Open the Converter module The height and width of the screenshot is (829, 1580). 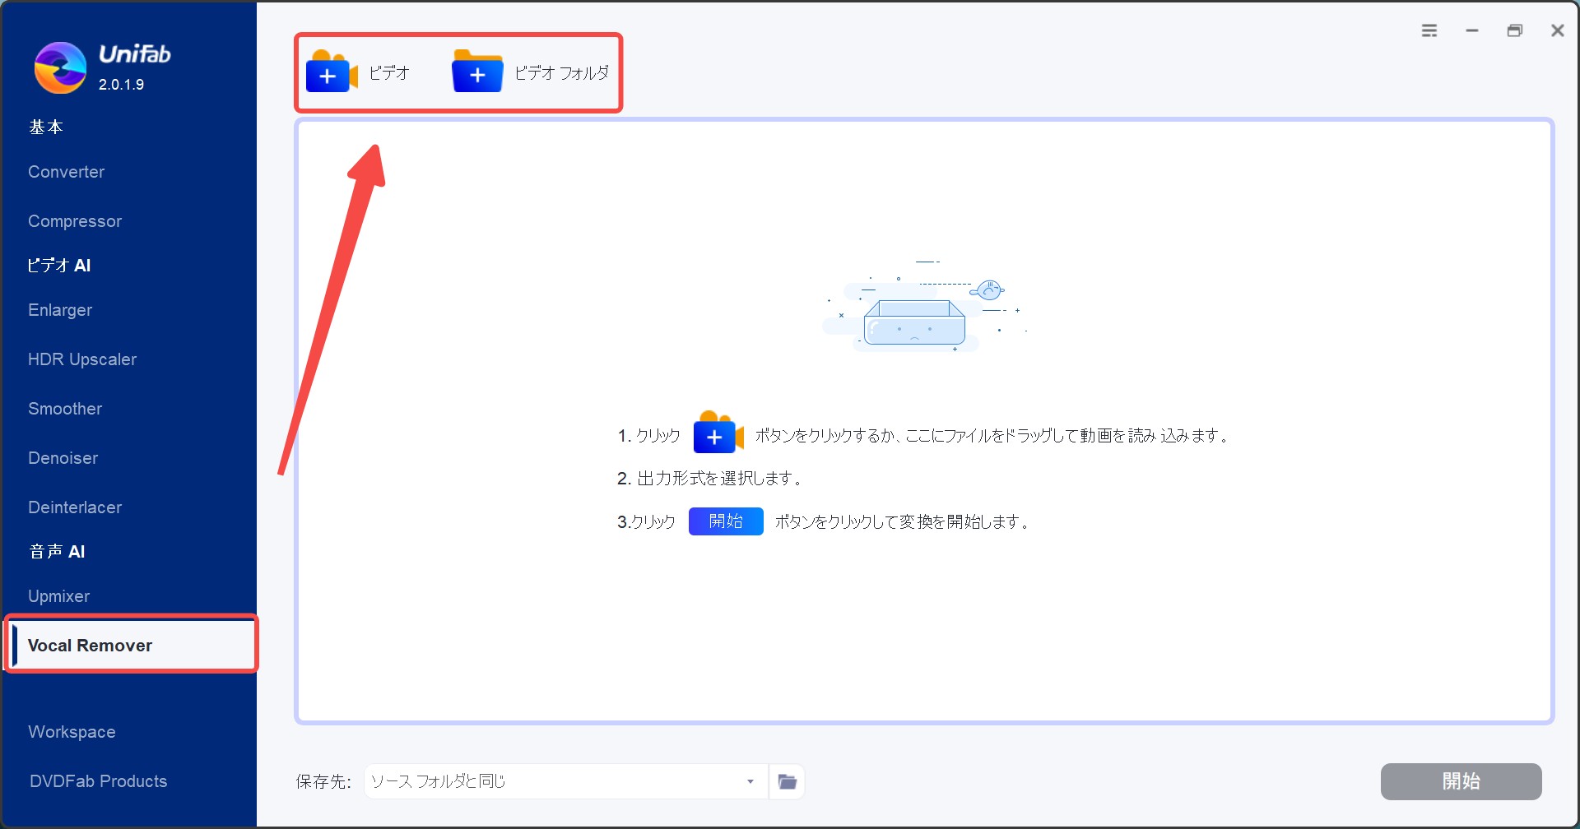point(67,172)
